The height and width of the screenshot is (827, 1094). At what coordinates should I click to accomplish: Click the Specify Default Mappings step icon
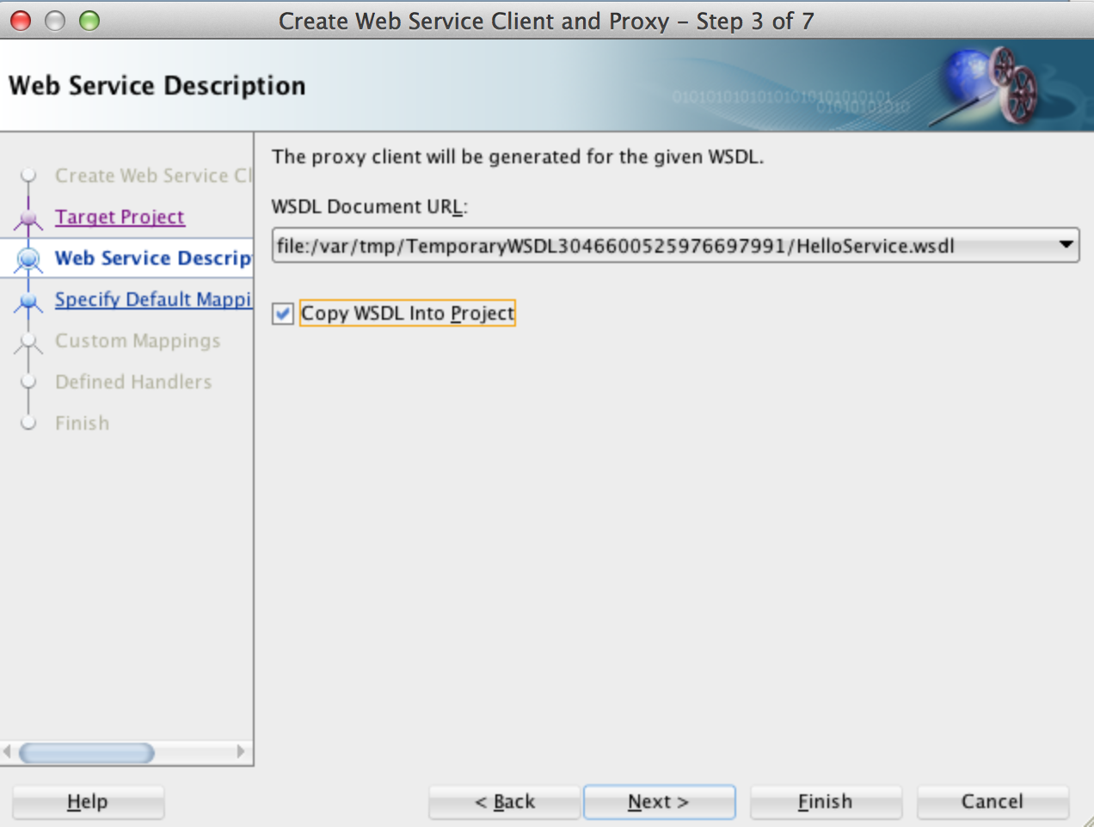[28, 299]
